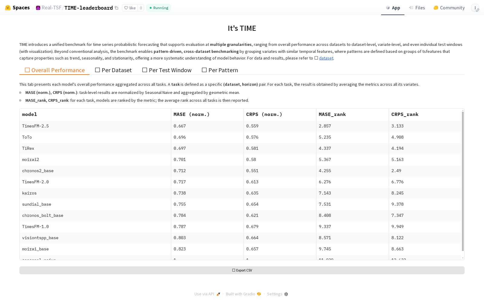
Task: Click ToTo's MASE value 0.696
Action: point(207,137)
